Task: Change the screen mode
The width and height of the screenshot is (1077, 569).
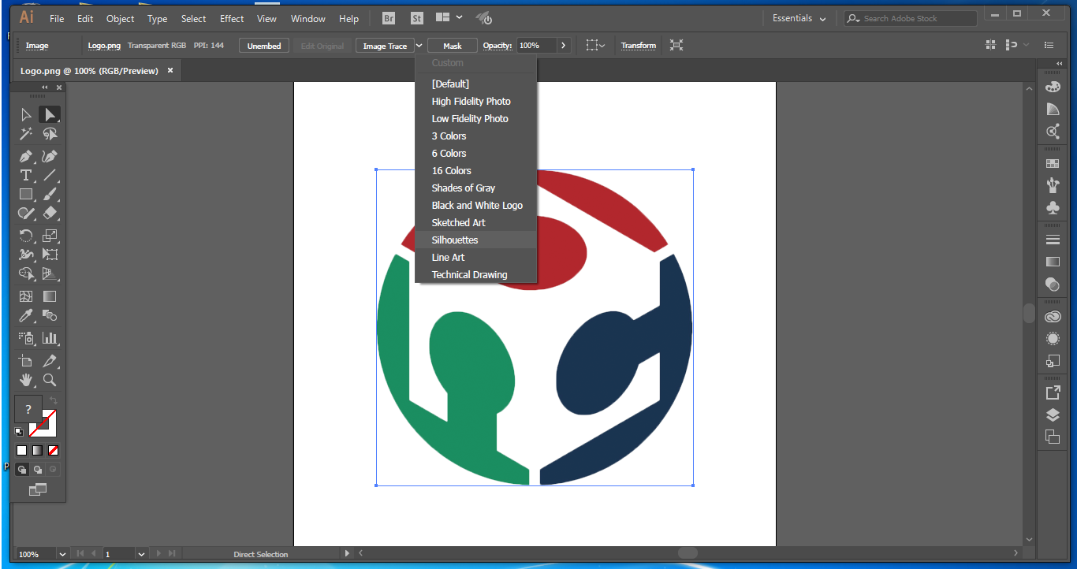Action: coord(37,489)
